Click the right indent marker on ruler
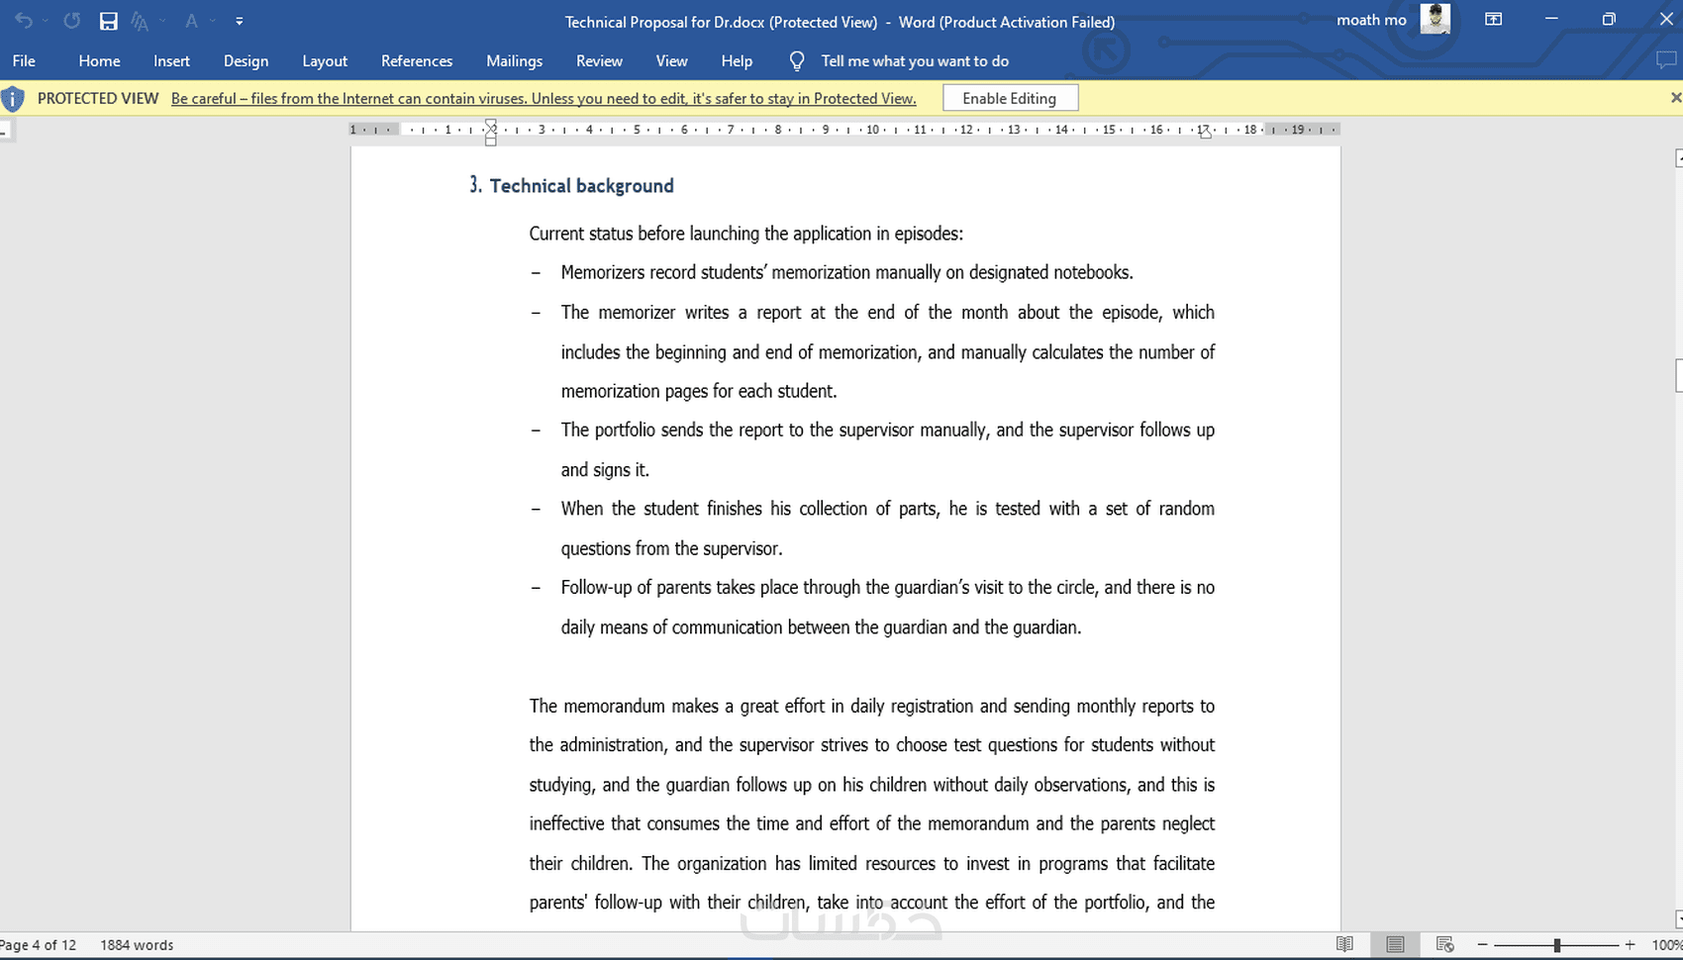Screen dimensions: 1683x960 click(1205, 133)
